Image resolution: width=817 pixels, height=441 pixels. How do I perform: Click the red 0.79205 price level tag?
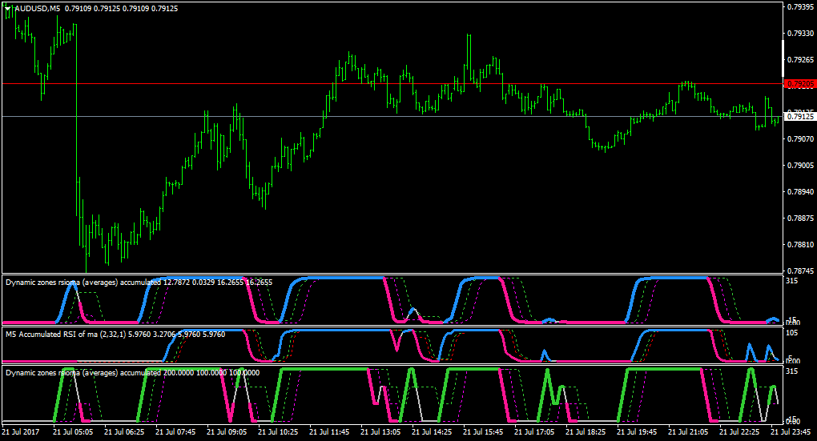(800, 84)
